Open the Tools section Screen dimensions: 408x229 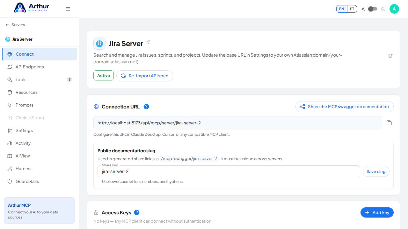click(x=39, y=80)
